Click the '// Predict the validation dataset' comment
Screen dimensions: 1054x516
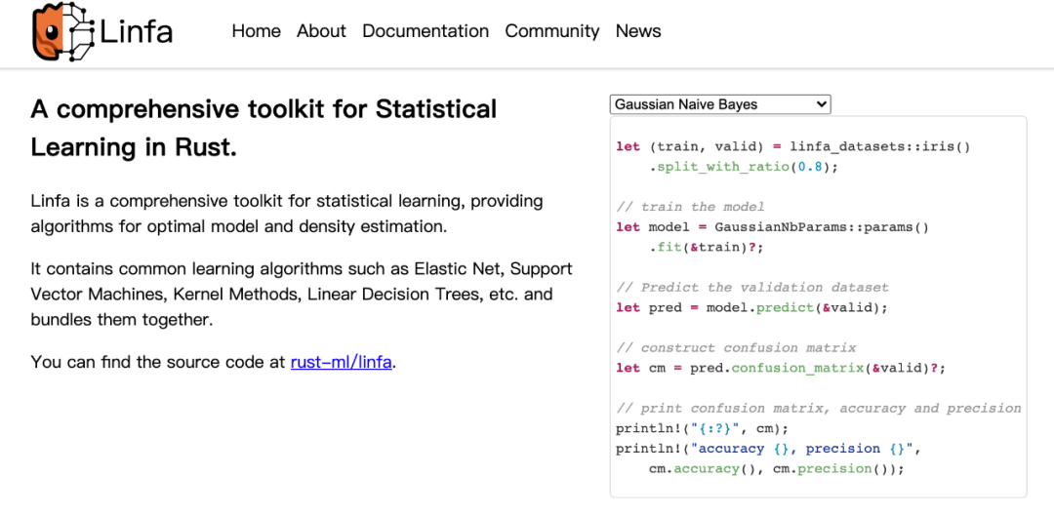[x=752, y=288]
